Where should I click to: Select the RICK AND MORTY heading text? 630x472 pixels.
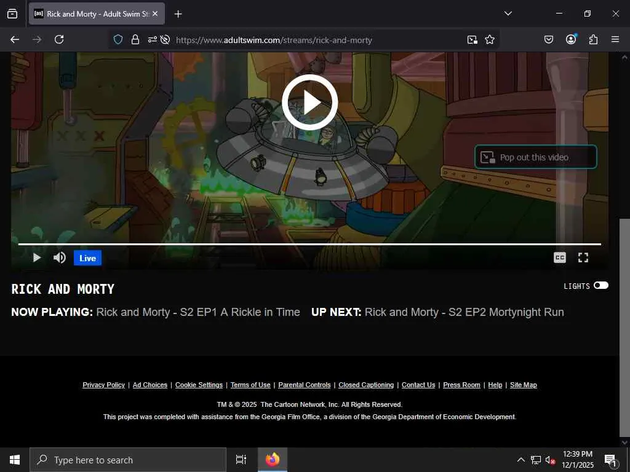point(63,289)
